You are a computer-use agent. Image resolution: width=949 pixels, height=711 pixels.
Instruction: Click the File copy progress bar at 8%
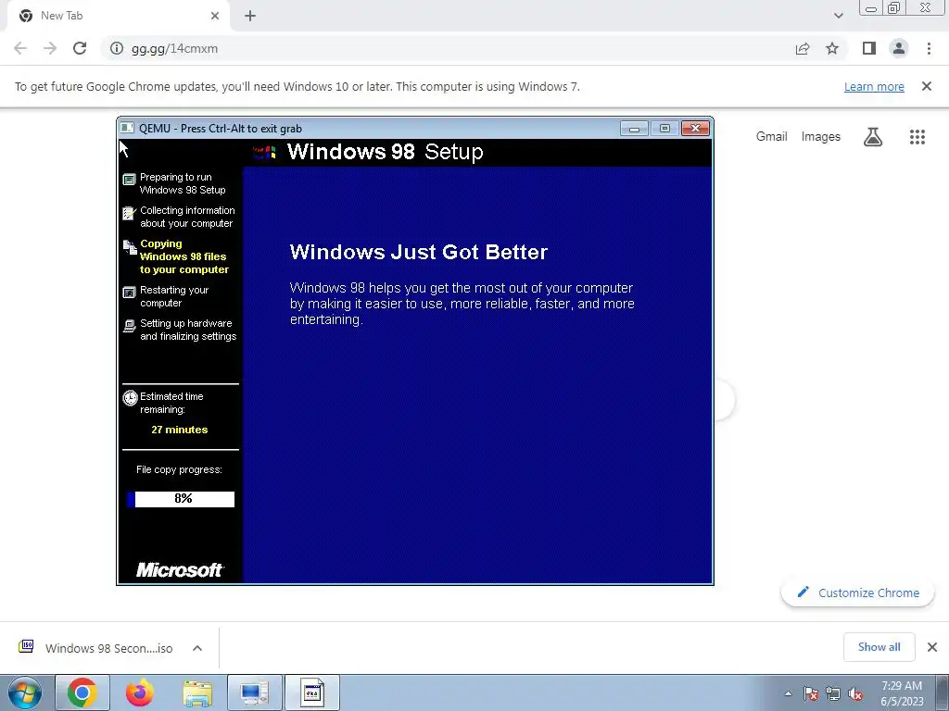click(x=181, y=499)
